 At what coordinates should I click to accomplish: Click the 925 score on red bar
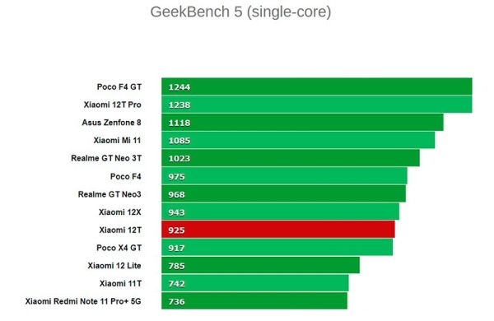[176, 230]
